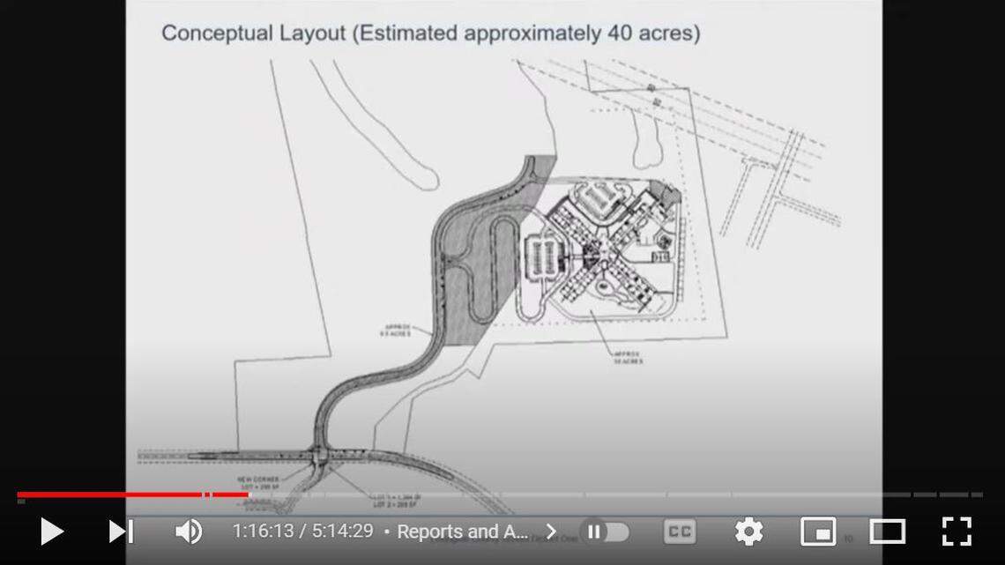Skip to the next video
The height and width of the screenshot is (565, 1005).
click(x=121, y=532)
